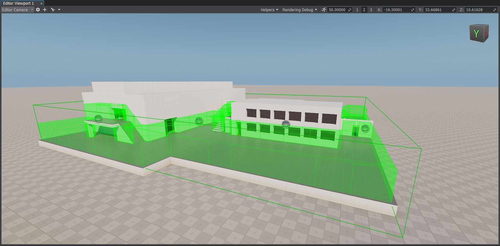Open camera settings gear icon
Viewport: 500px width, 246px height.
[38, 10]
